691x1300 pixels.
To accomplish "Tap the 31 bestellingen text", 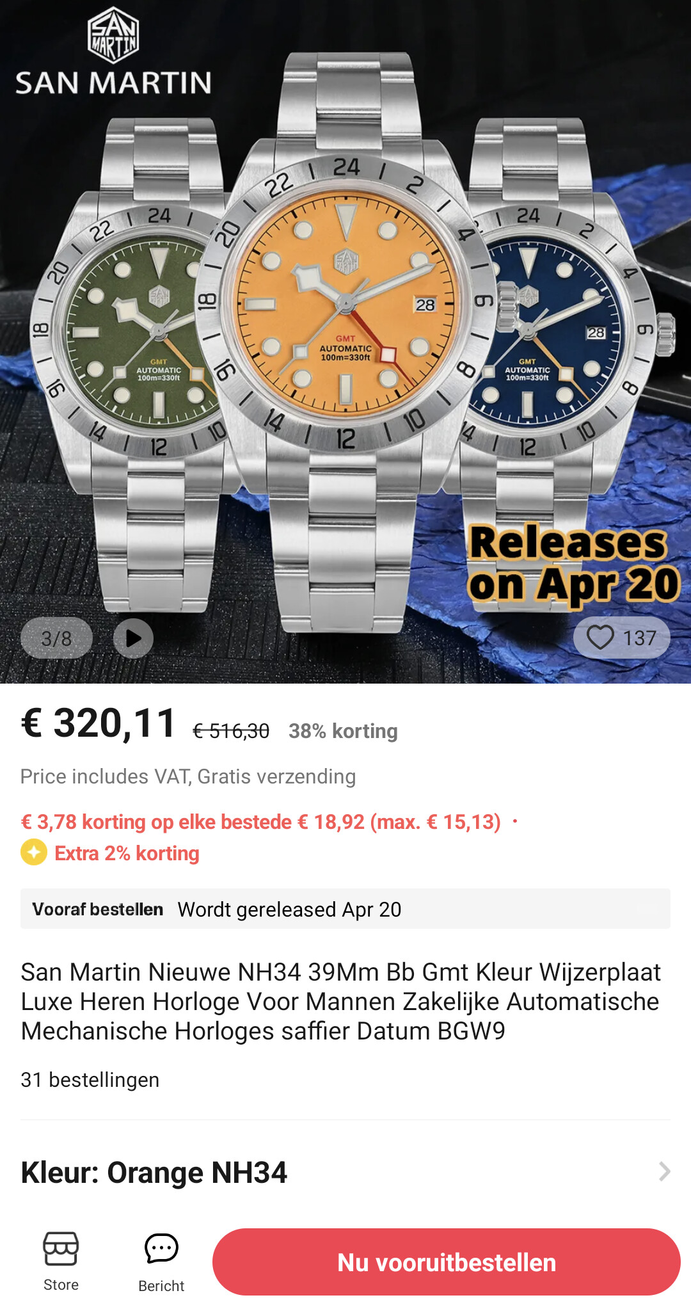I will pyautogui.click(x=90, y=1080).
